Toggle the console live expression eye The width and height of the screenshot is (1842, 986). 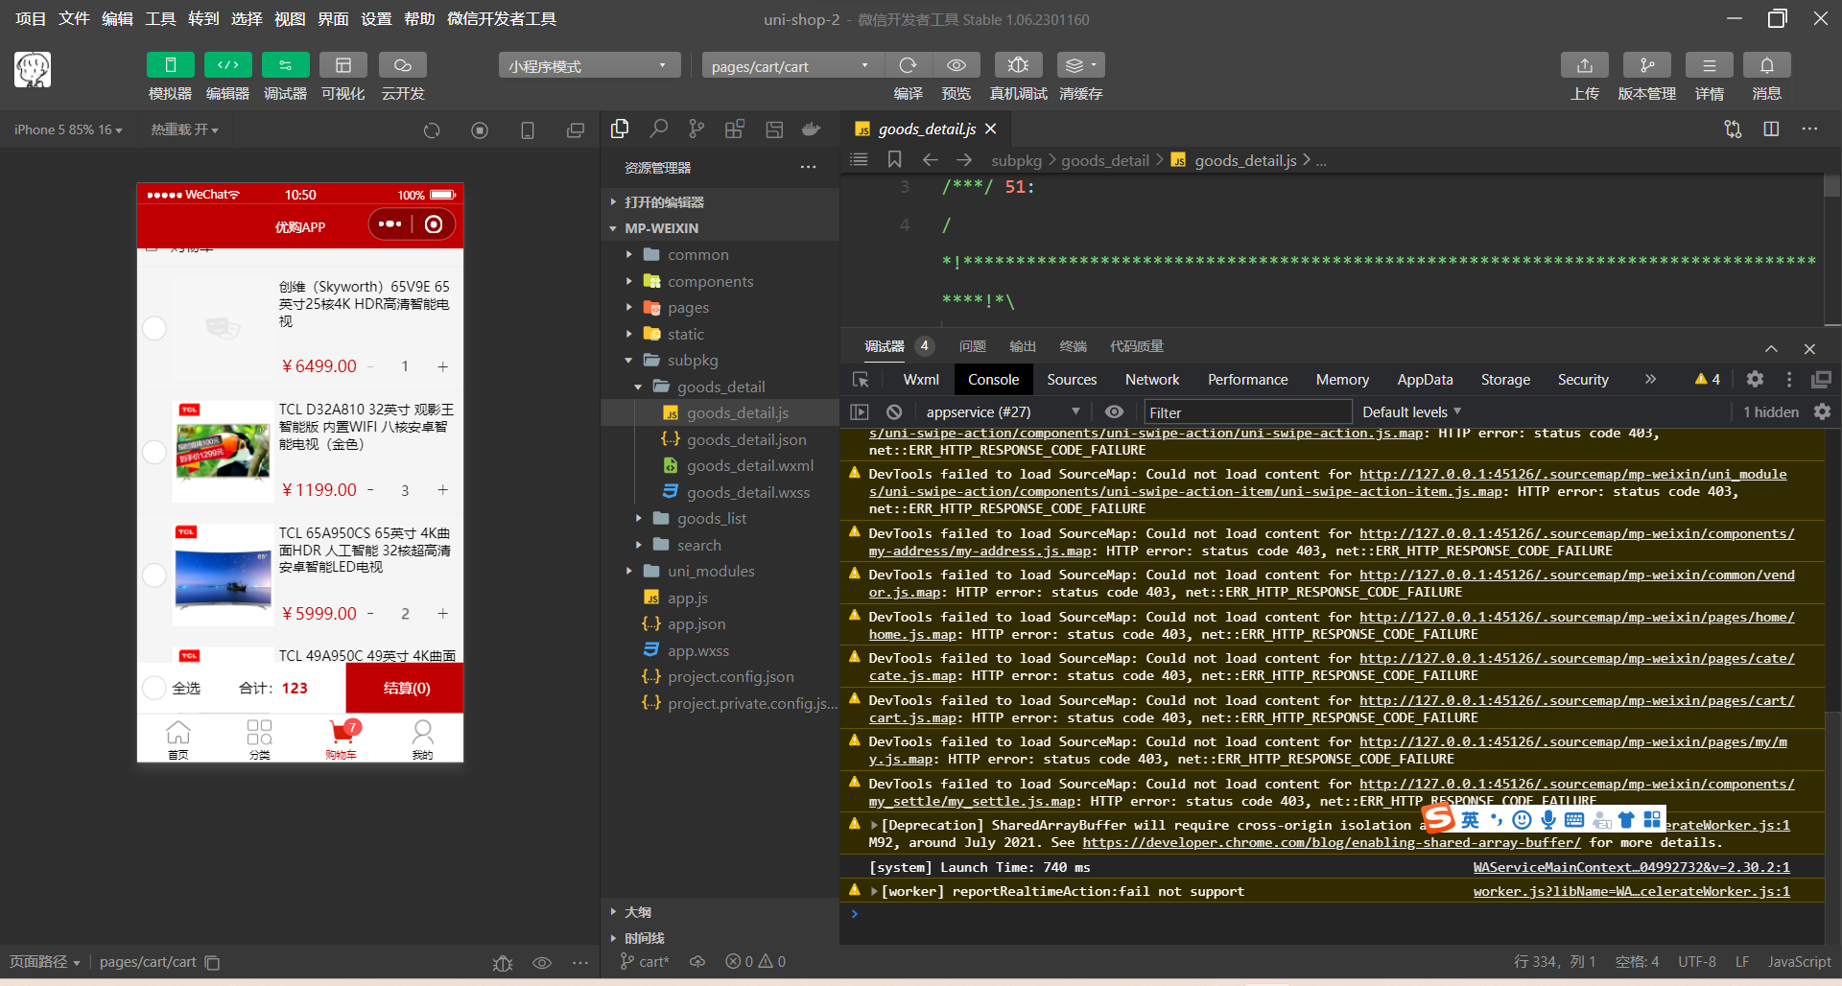(x=1114, y=411)
